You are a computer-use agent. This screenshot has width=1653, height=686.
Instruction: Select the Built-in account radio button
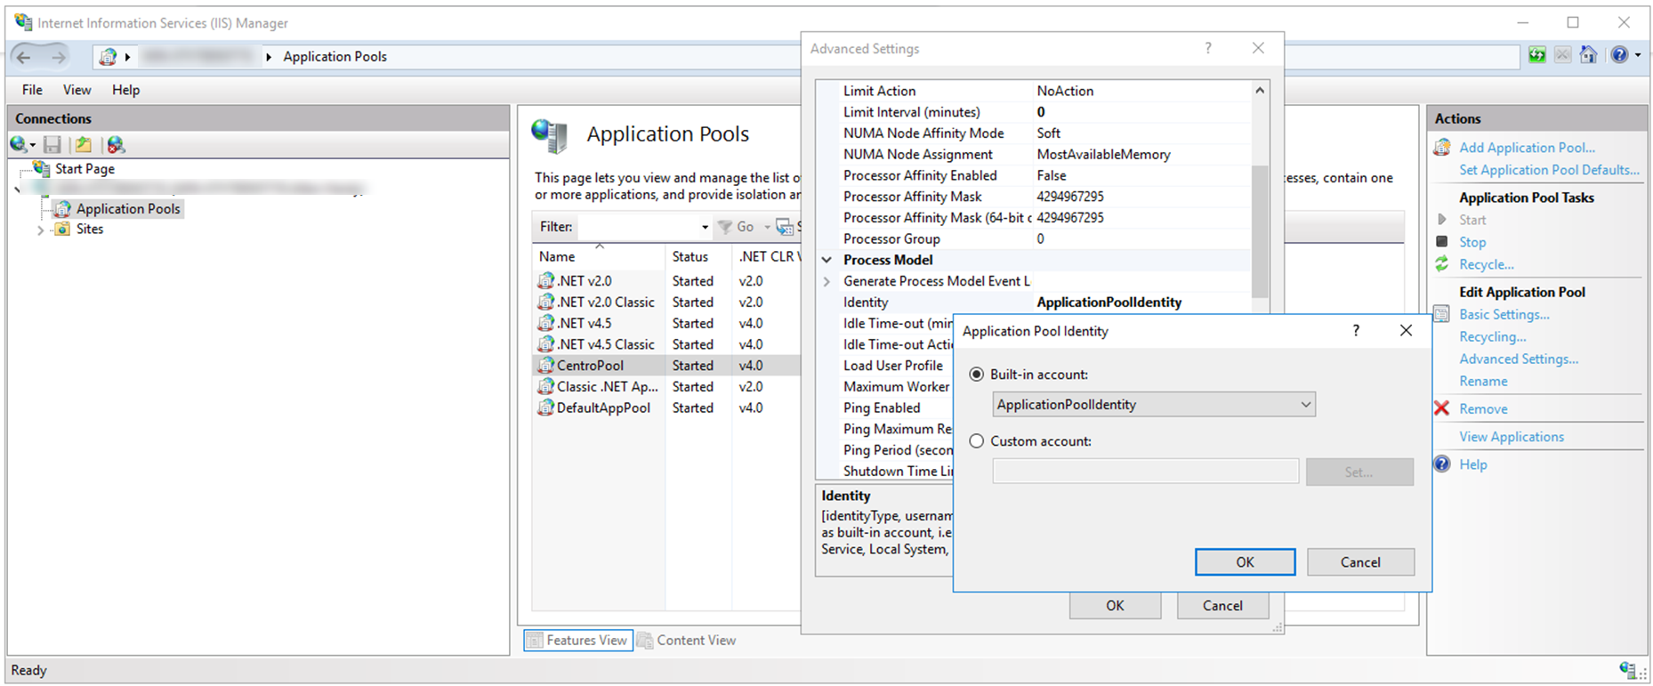(x=977, y=375)
